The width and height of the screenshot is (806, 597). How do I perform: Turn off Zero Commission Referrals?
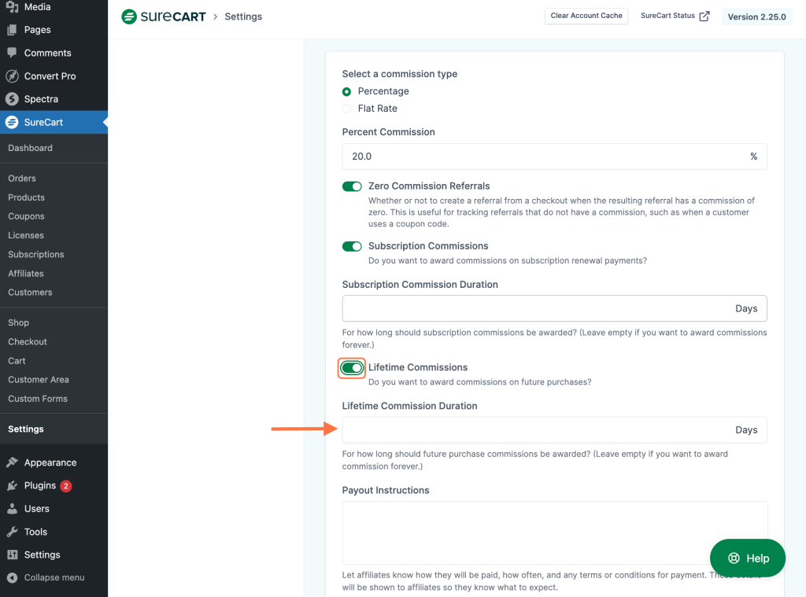point(352,186)
